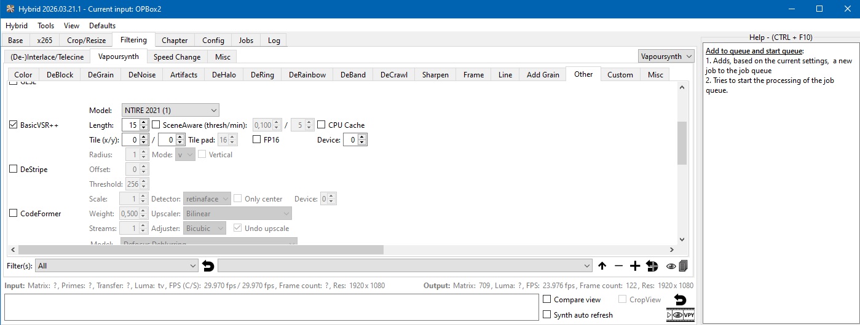Viewport: 860px width, 325px height.
Task: Go to the Jobs tab
Action: click(246, 41)
